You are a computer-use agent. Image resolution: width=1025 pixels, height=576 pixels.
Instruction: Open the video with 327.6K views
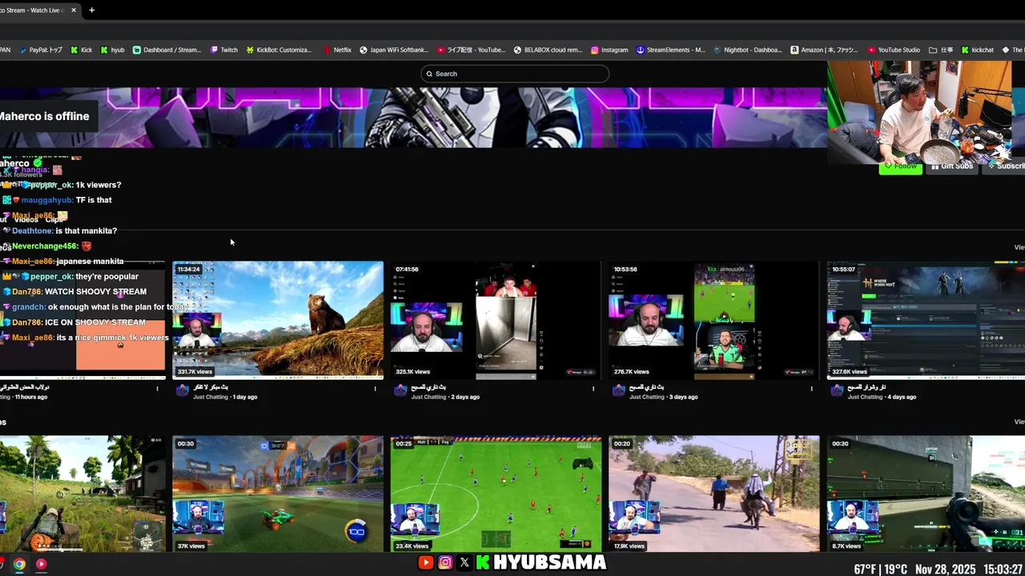[926, 320]
